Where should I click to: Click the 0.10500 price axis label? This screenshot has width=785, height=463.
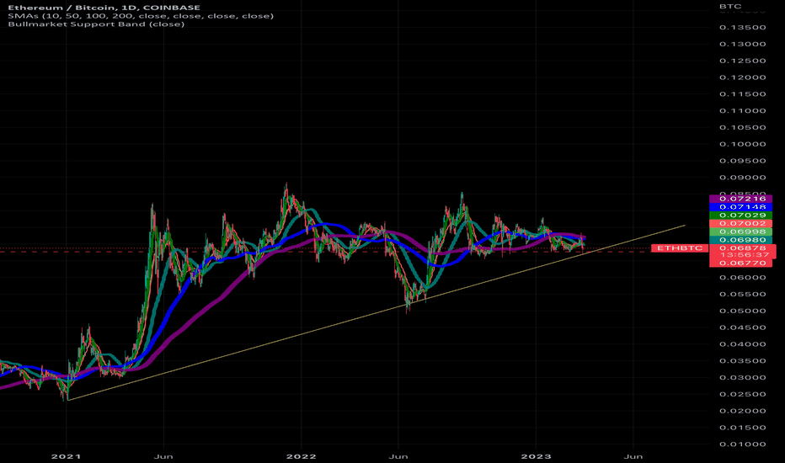coord(742,128)
